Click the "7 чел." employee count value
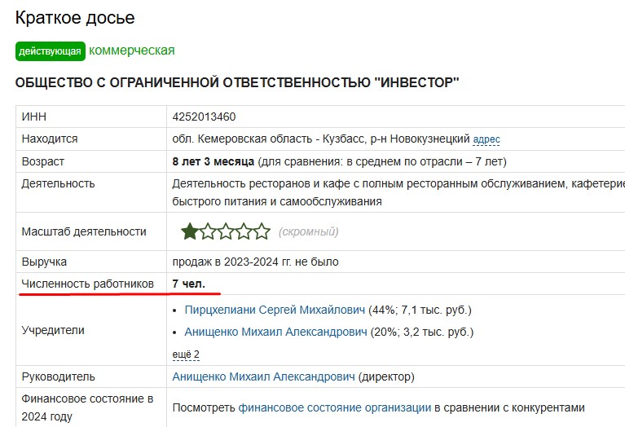 (188, 283)
